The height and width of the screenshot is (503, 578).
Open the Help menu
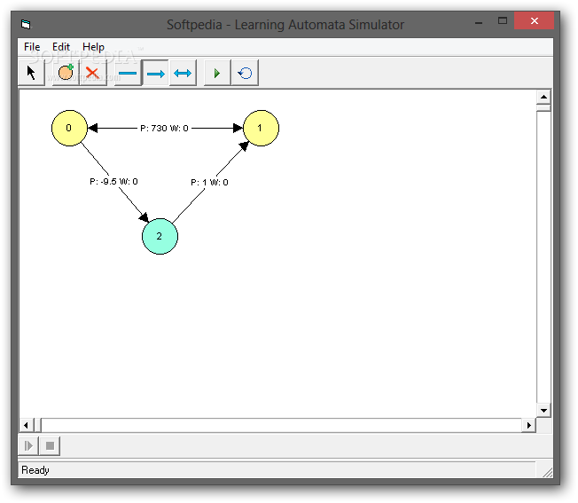[93, 47]
